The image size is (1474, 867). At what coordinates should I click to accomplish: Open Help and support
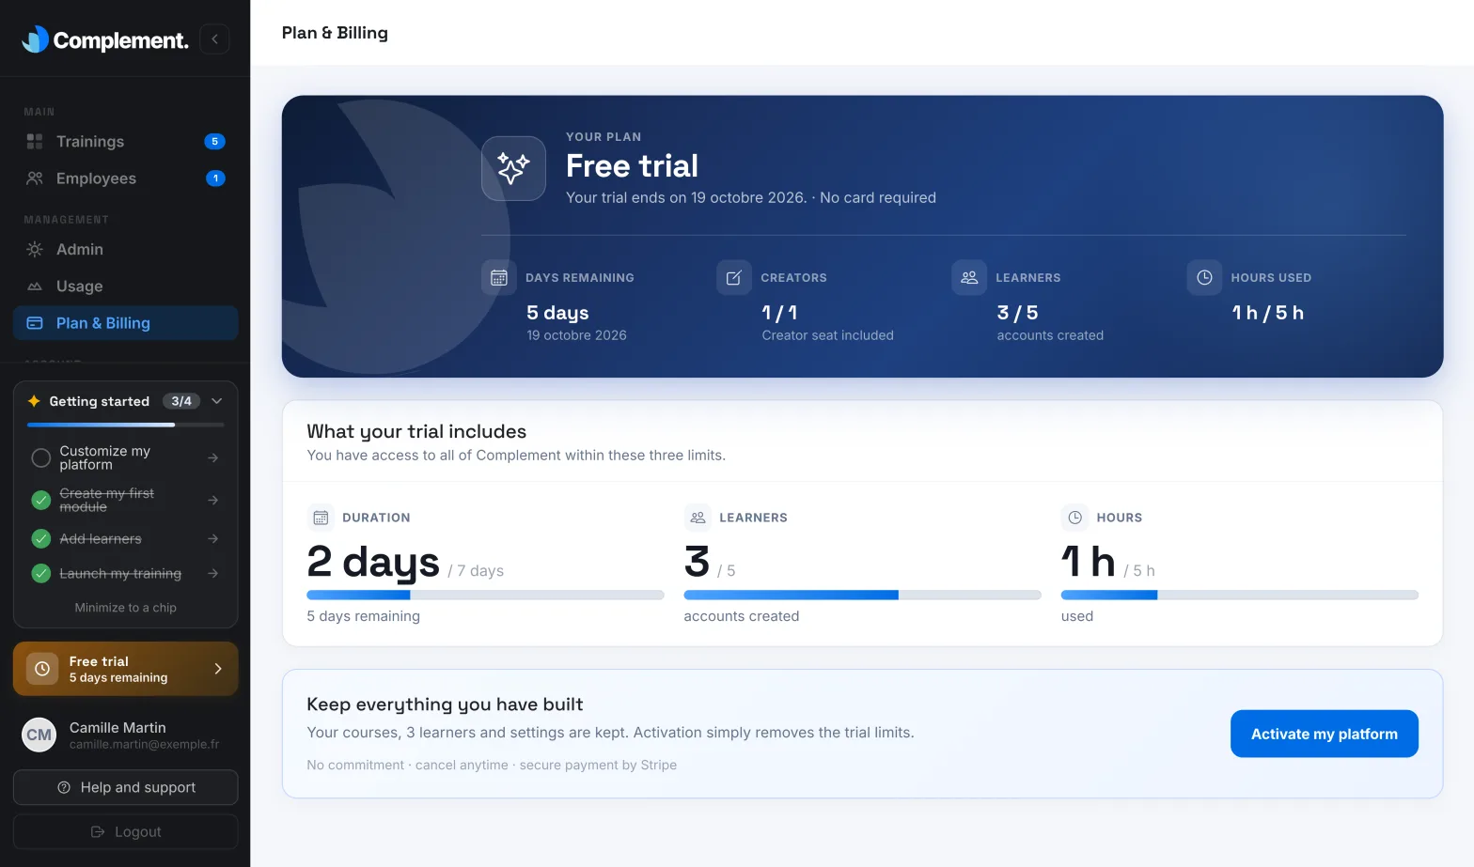(x=125, y=787)
